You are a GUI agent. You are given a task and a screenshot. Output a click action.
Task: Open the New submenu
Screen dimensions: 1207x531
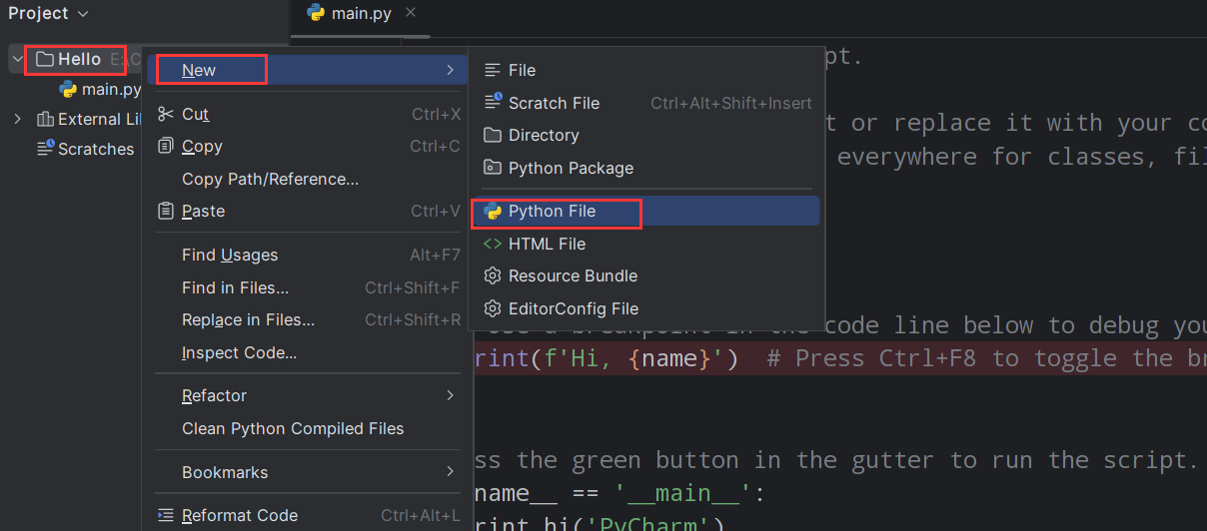coord(308,70)
